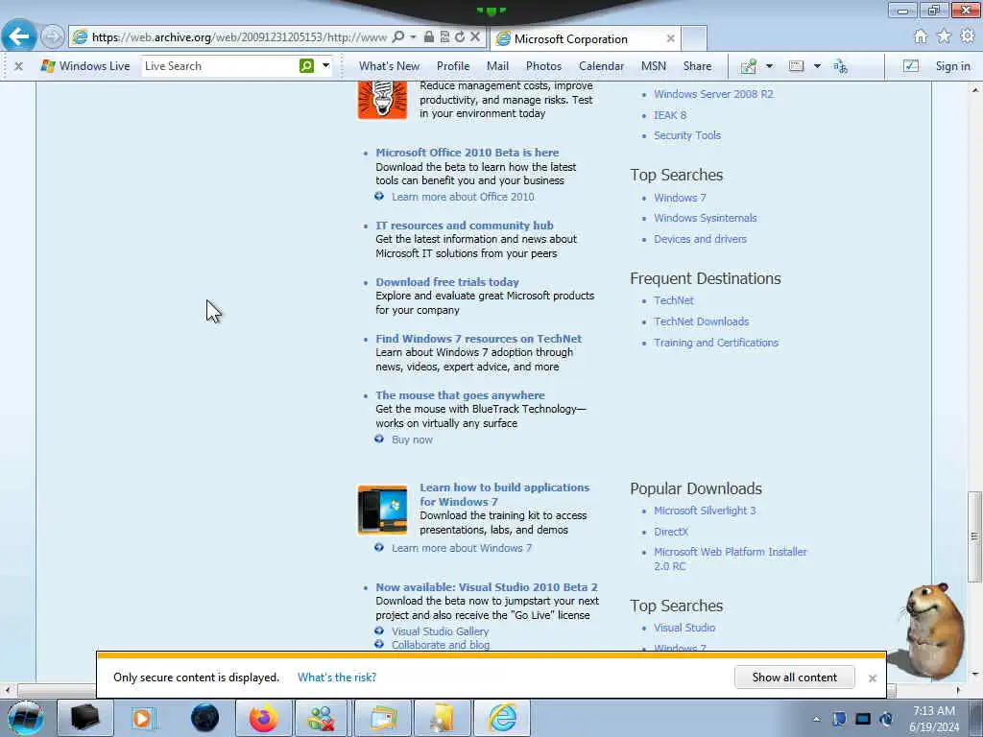Open Calendar in the Windows Live toolbar
This screenshot has width=983, height=737.
[x=601, y=66]
